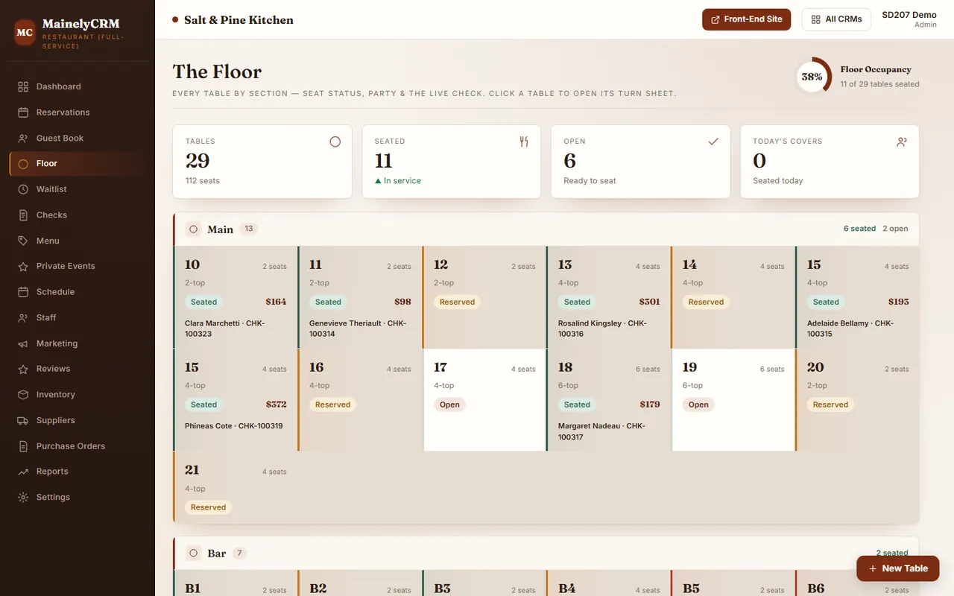954x596 pixels.
Task: Click the people icon on Today's Covers card
Action: [902, 142]
